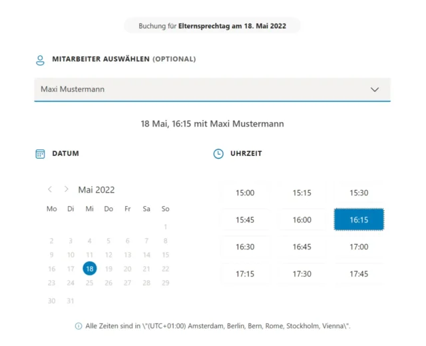Click the person icon beside Mitarbeiter auswählen
Screen dimensions: 426x346
[40, 59]
